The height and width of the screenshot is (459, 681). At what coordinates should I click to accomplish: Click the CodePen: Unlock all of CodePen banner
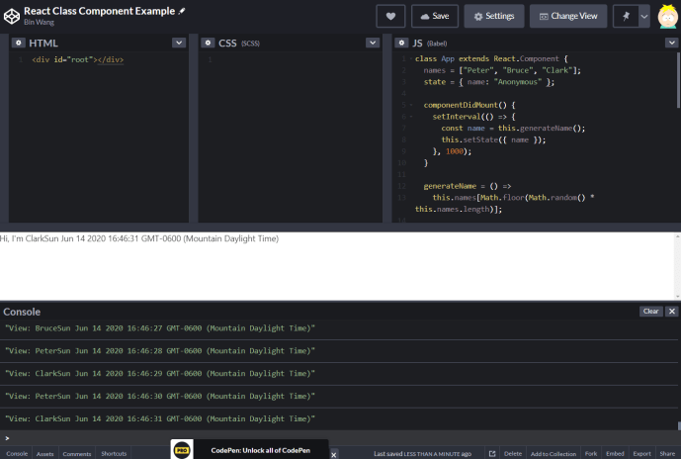(261, 450)
